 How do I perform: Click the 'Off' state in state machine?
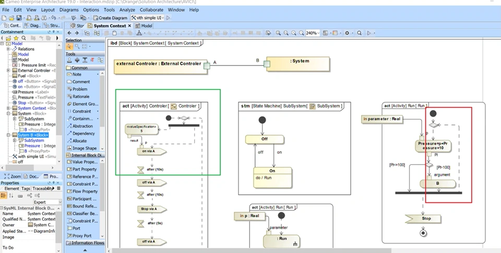(265, 139)
